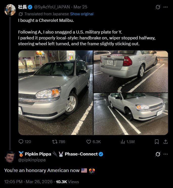Click the reply icon on the Malibu tweet

pyautogui.click(x=21, y=142)
